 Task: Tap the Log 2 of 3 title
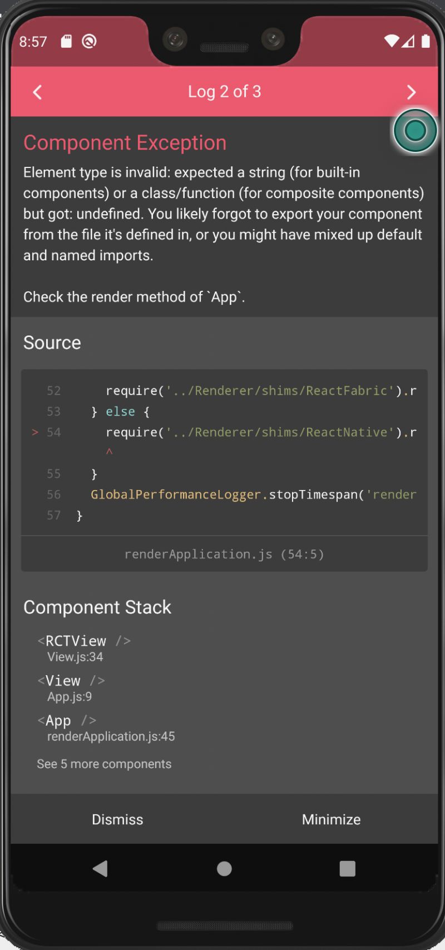coord(224,92)
